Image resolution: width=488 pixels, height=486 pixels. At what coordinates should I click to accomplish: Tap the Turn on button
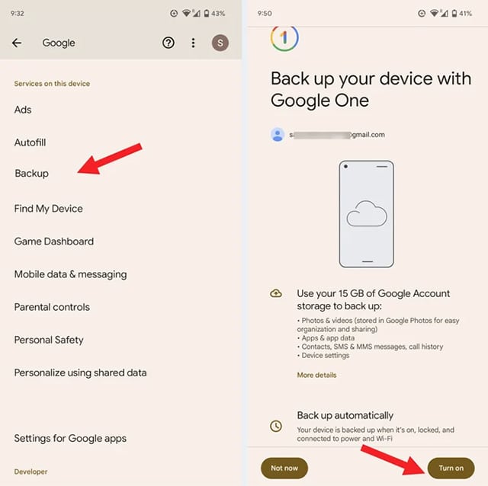[451, 468]
